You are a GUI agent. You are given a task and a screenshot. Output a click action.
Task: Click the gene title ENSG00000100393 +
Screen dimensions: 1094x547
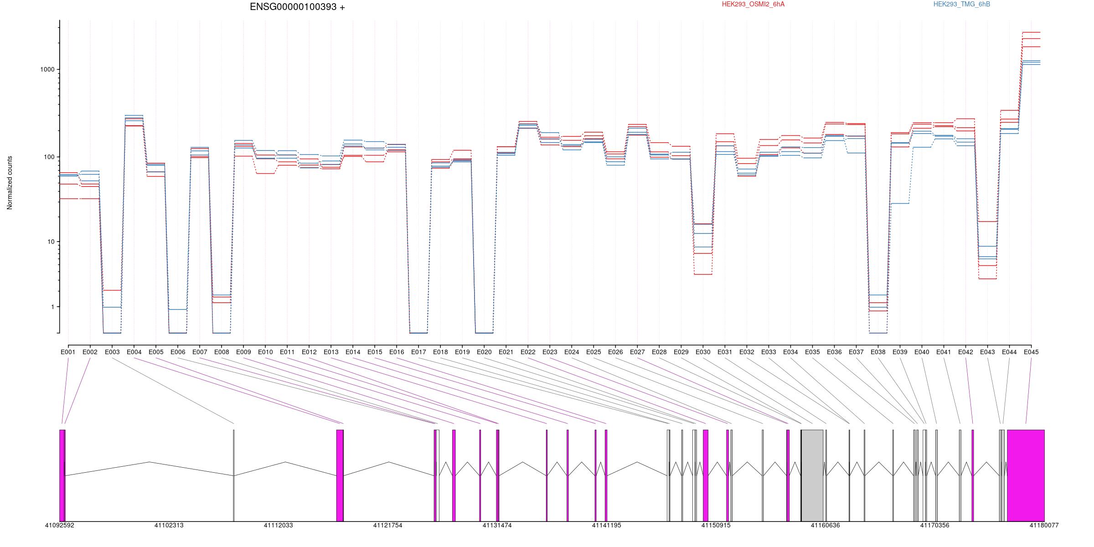(x=297, y=7)
